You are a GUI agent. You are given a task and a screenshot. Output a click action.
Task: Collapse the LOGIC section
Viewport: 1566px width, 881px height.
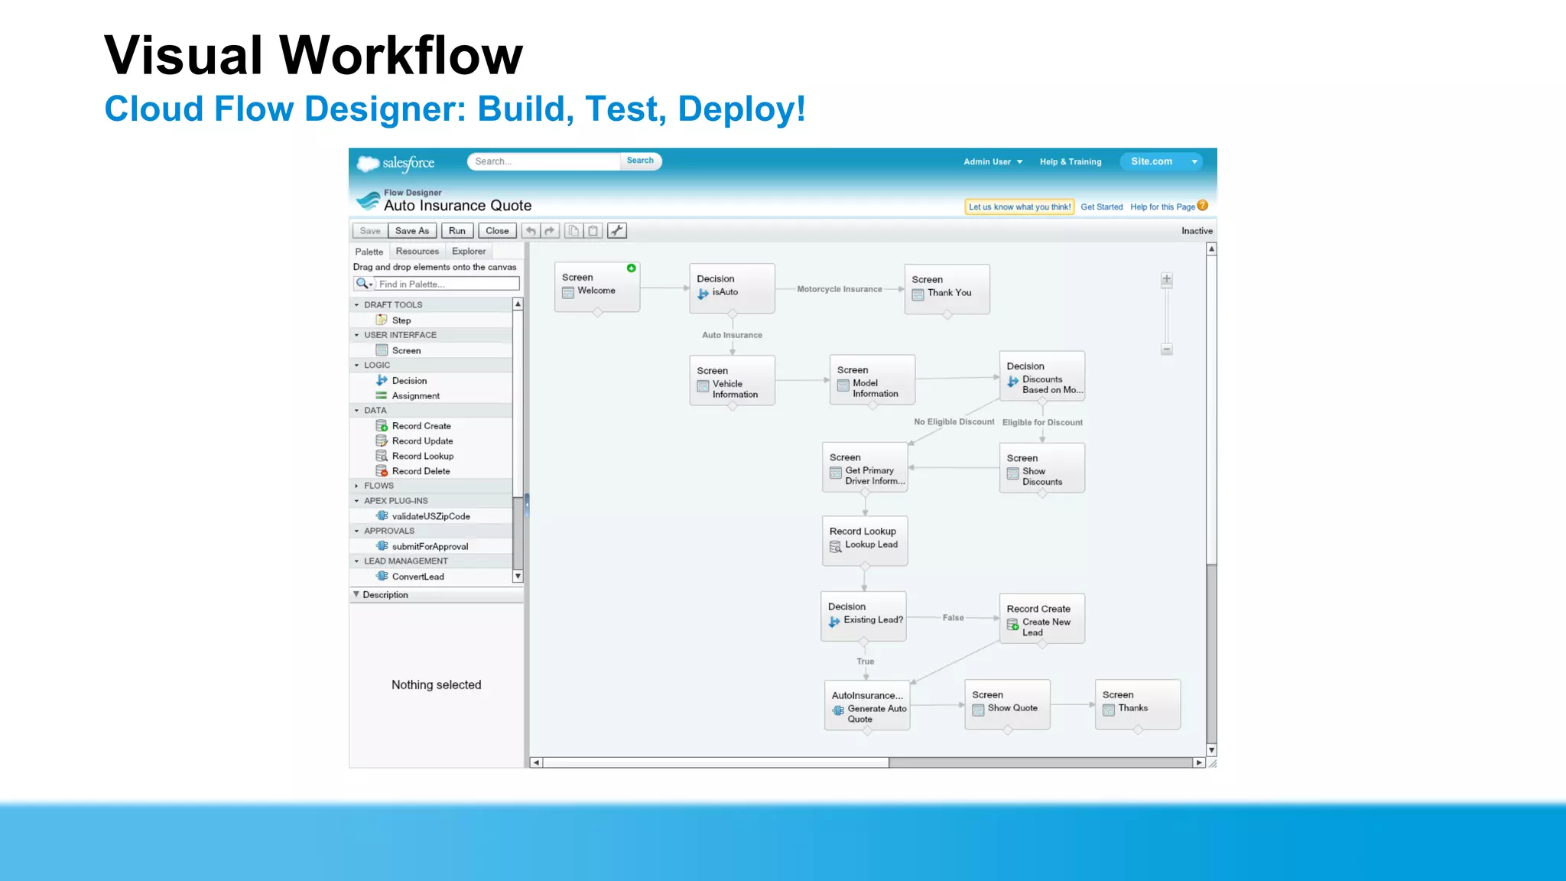[x=356, y=365]
